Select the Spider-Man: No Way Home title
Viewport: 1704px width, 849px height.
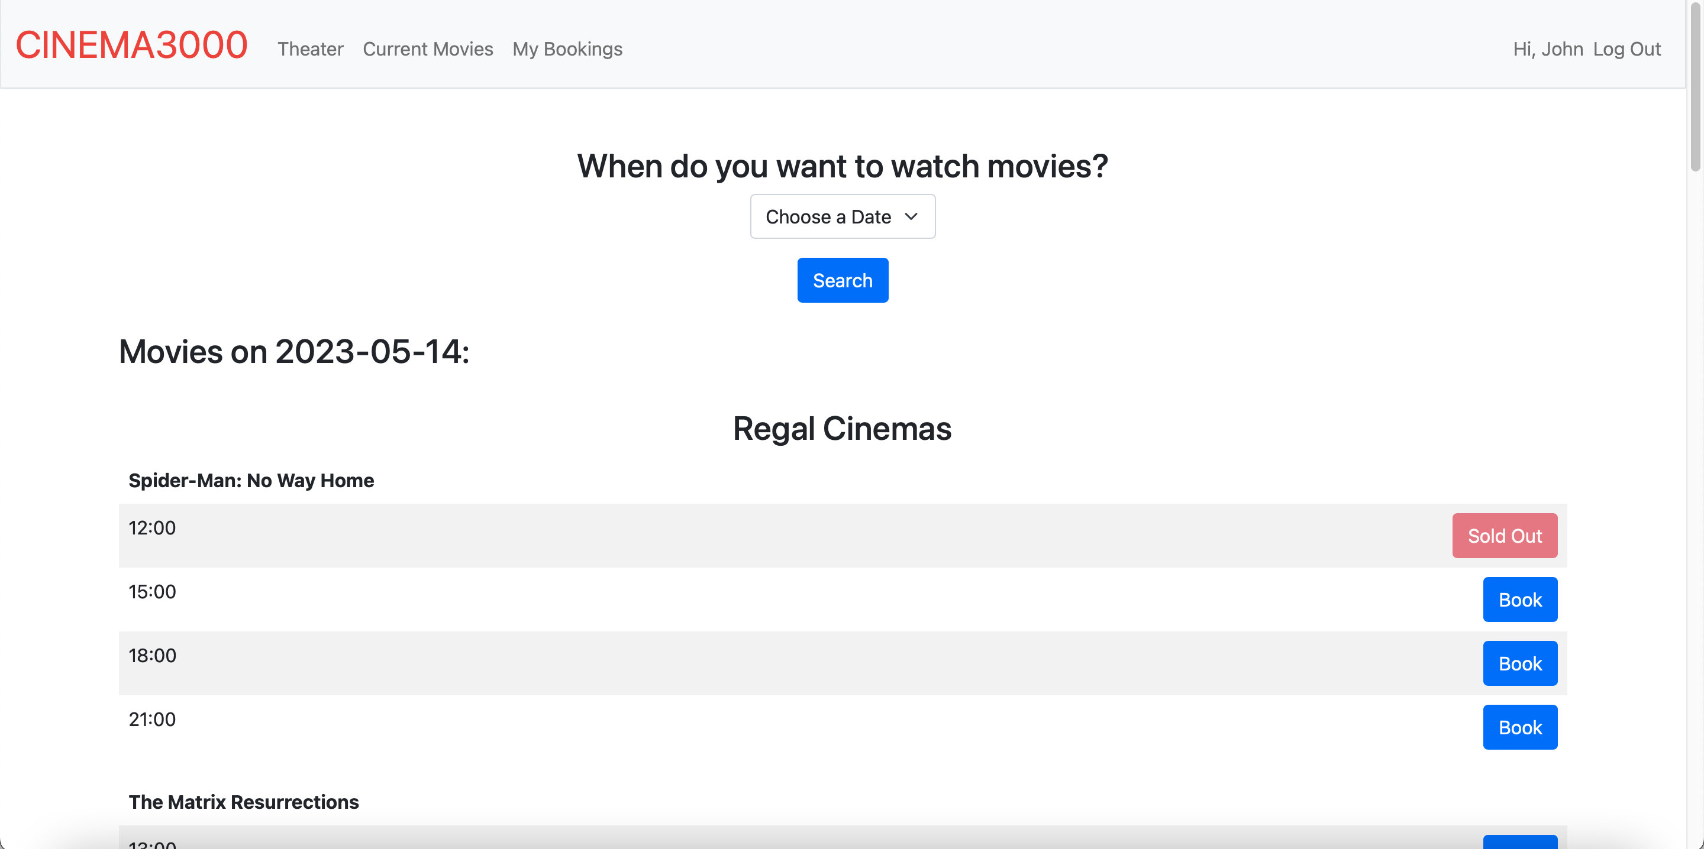click(x=251, y=480)
